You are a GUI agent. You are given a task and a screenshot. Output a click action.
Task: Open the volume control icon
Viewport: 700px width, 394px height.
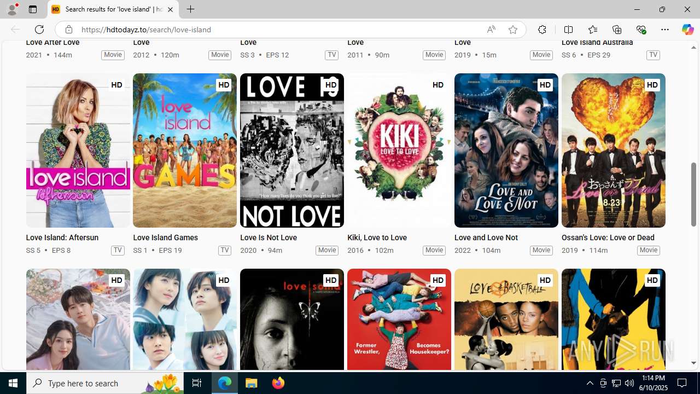[x=629, y=383]
